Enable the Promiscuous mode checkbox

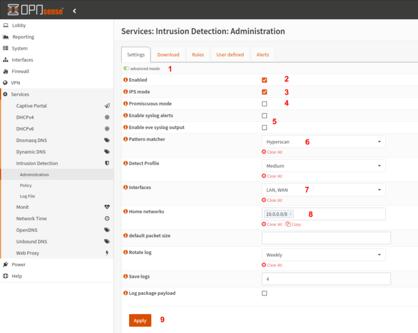[x=265, y=104]
